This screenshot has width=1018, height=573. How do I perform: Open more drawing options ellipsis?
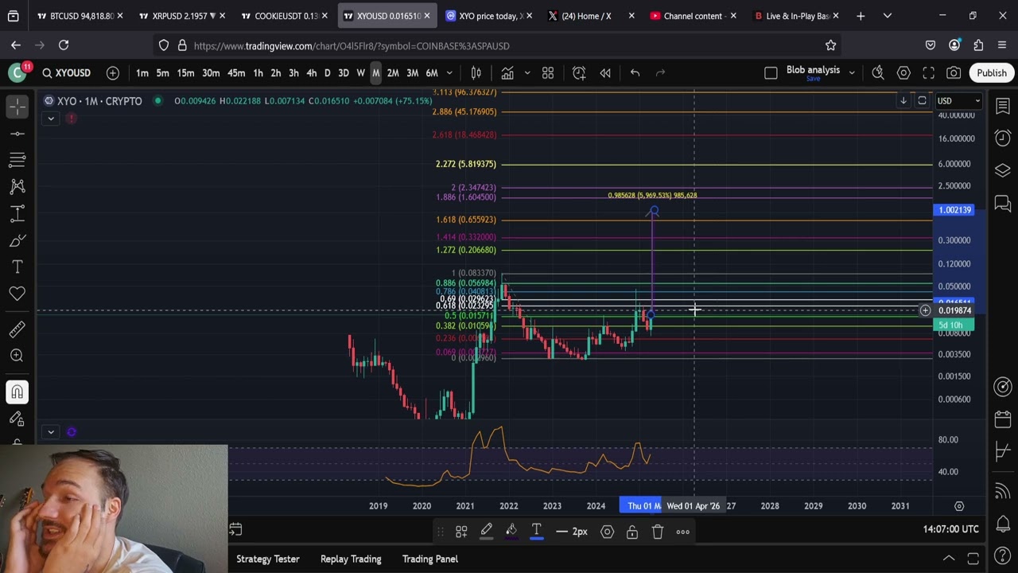point(683,532)
